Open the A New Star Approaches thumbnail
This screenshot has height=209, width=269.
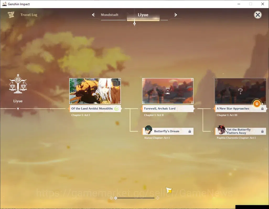point(240,91)
